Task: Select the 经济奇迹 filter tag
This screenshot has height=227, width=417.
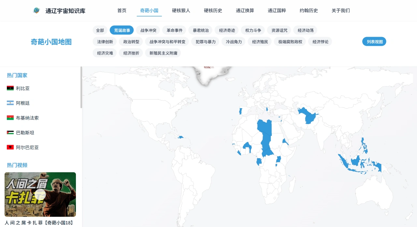Action: [x=227, y=30]
